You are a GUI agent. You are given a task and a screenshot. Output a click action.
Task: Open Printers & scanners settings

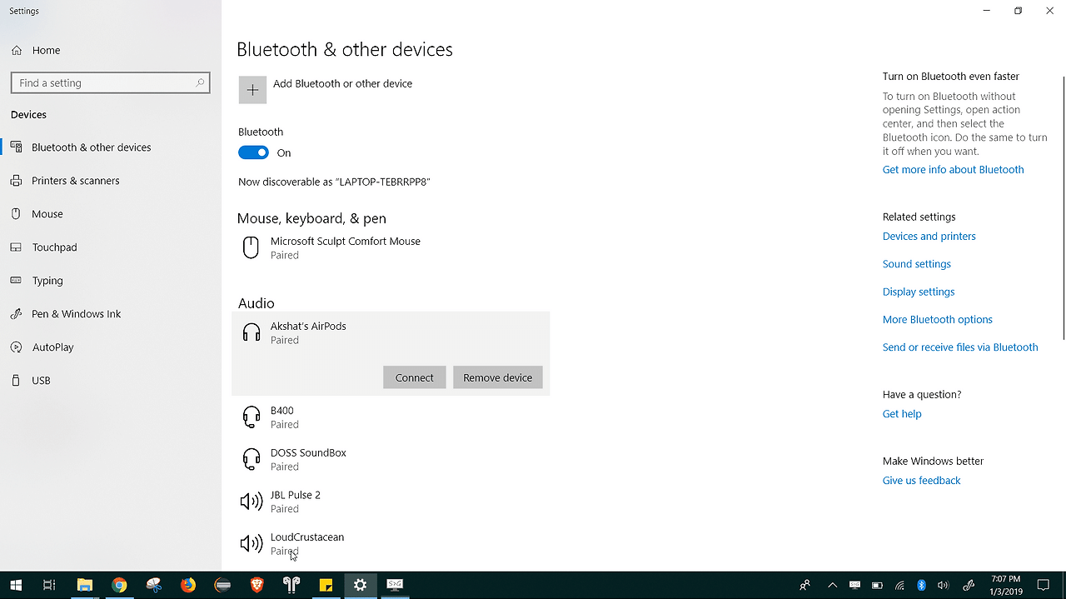(x=75, y=181)
